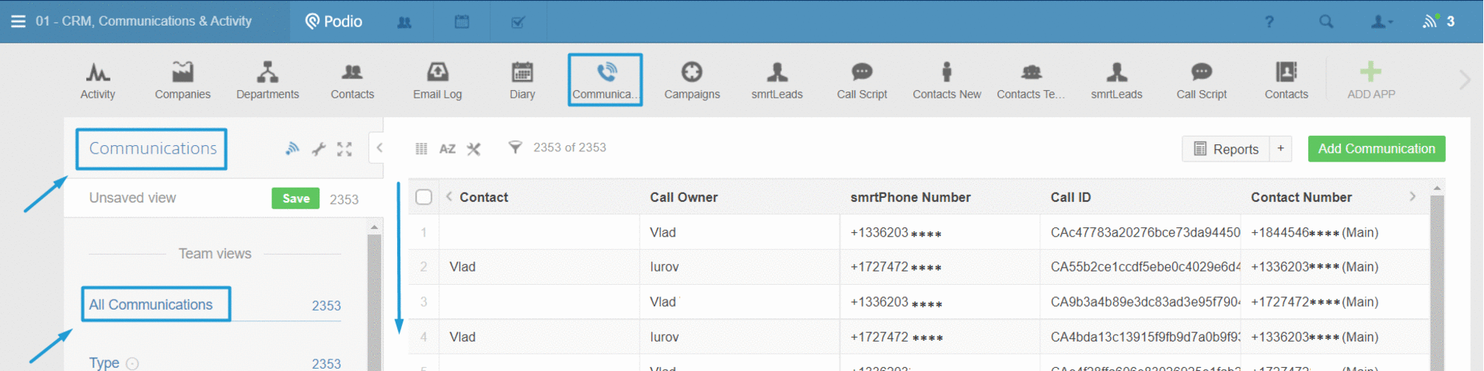
Task: Open the Campaigns app
Action: 691,80
